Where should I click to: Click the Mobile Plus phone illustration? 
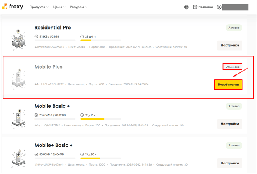pyautogui.click(x=18, y=79)
